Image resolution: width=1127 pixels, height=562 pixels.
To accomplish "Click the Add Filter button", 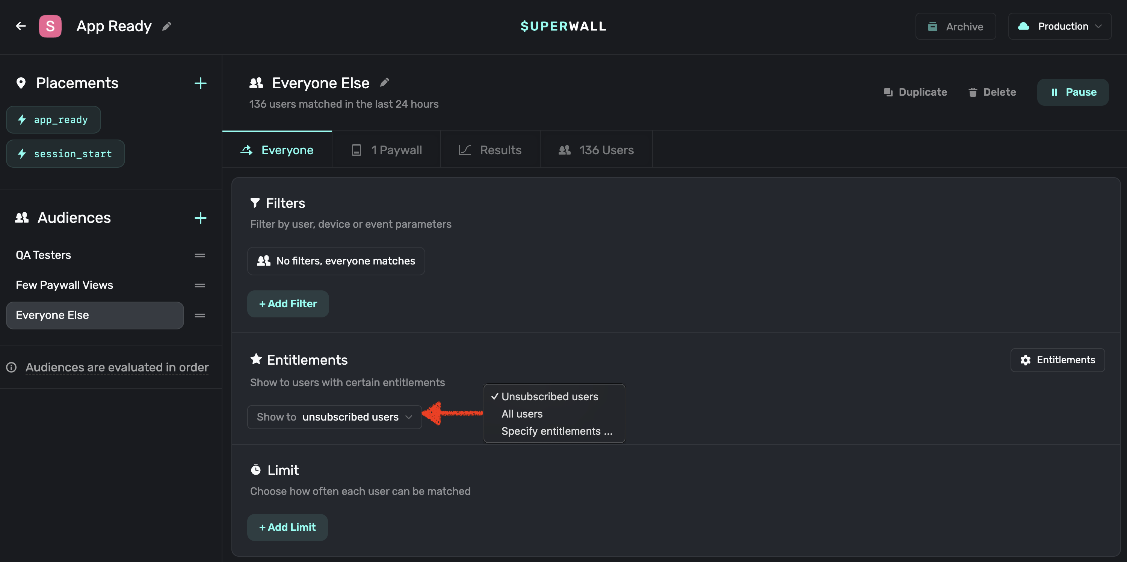I will pos(288,304).
